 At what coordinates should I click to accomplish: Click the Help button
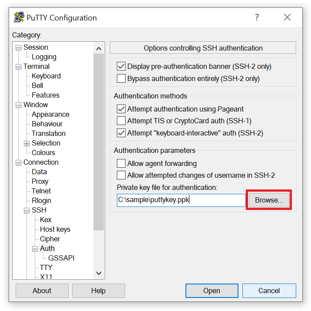(98, 291)
